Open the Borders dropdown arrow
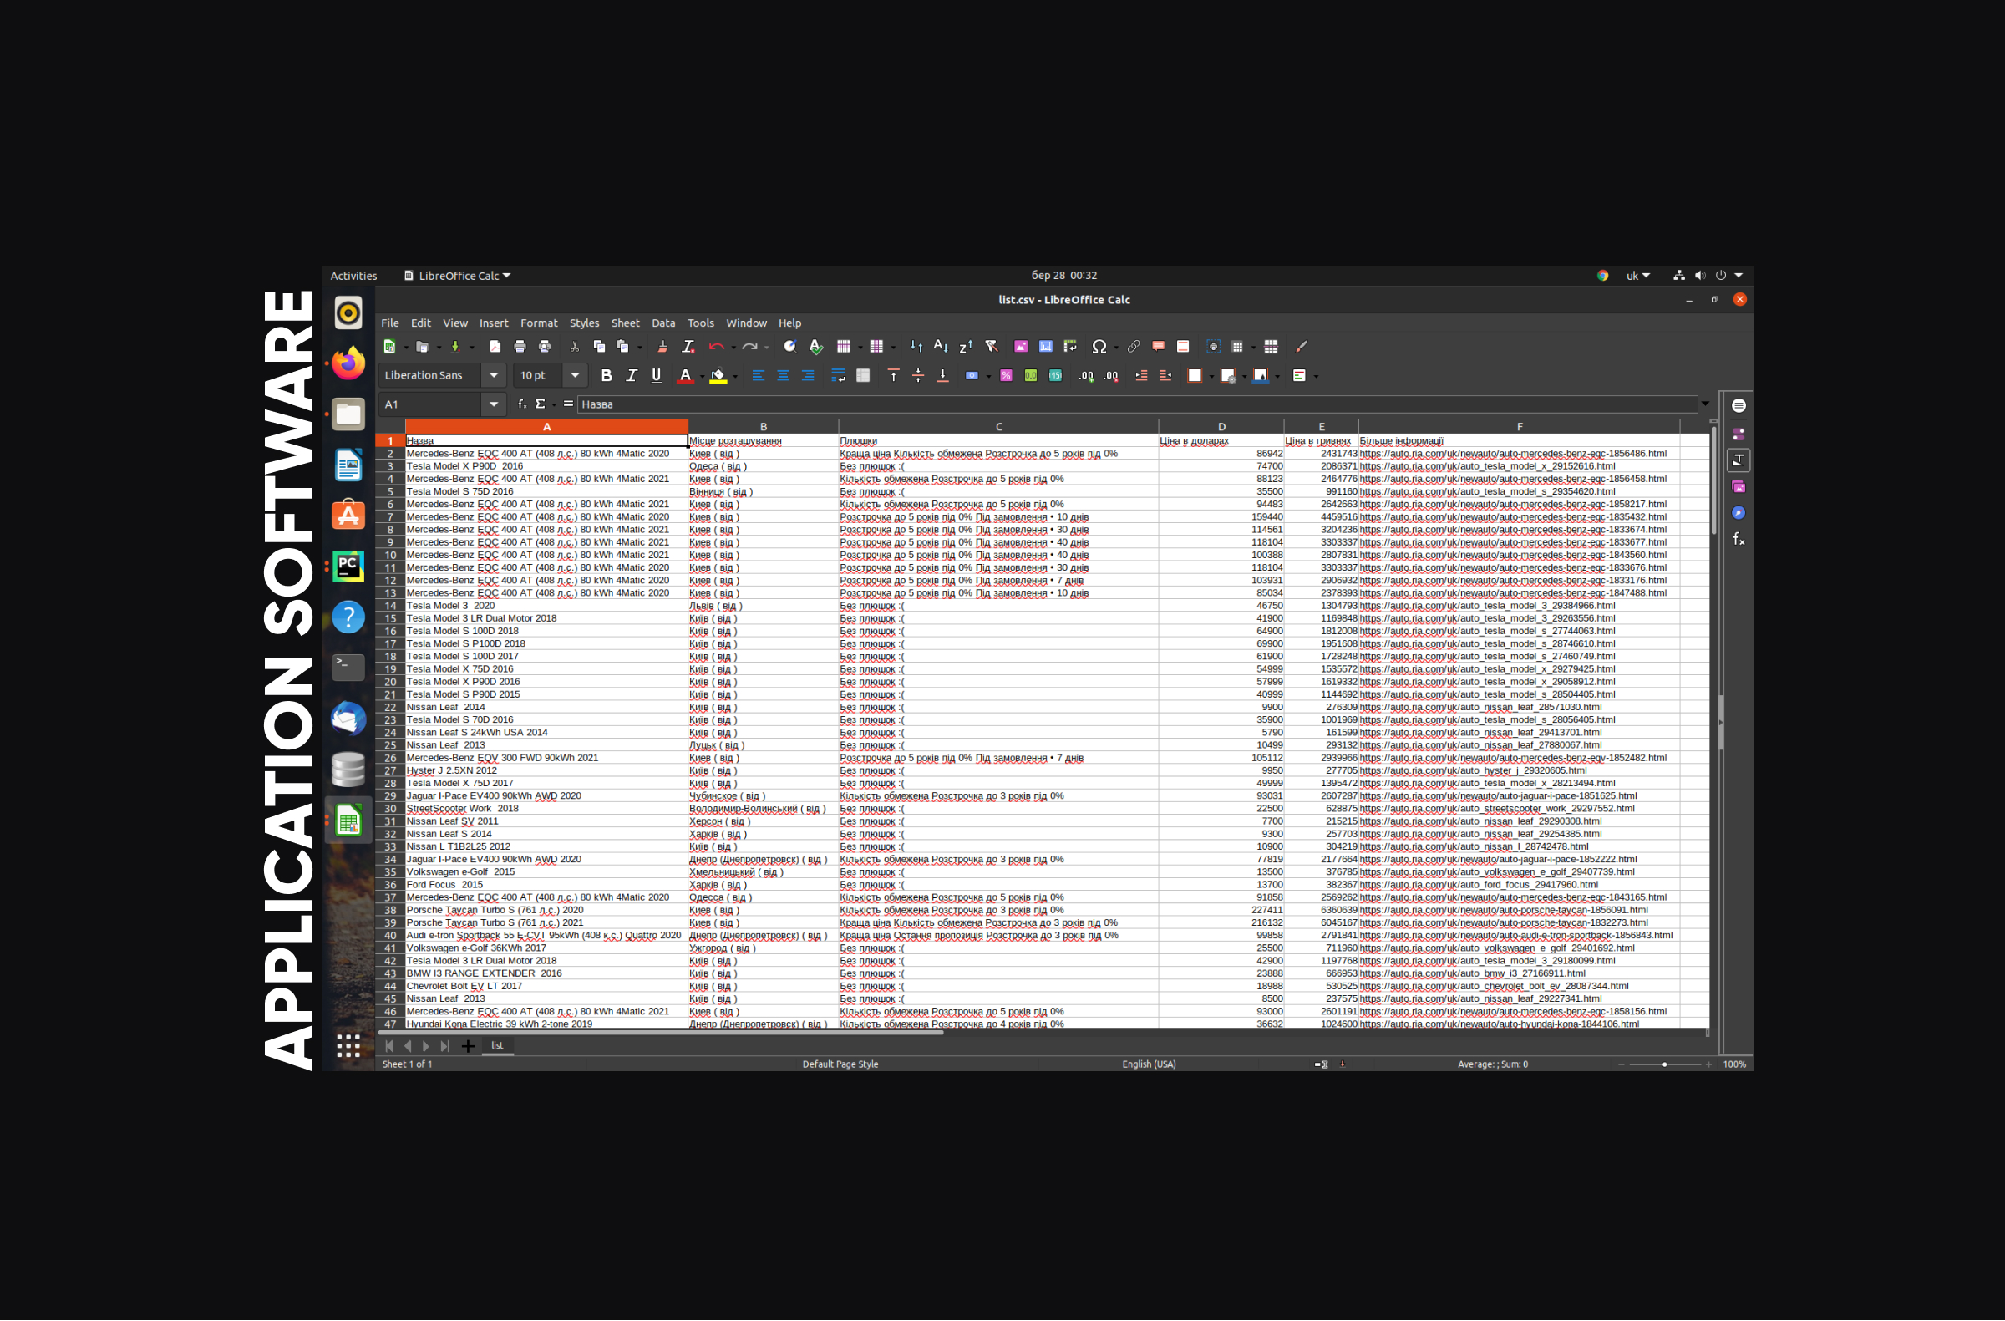Viewport: 2005px width, 1321px height. tap(1211, 377)
